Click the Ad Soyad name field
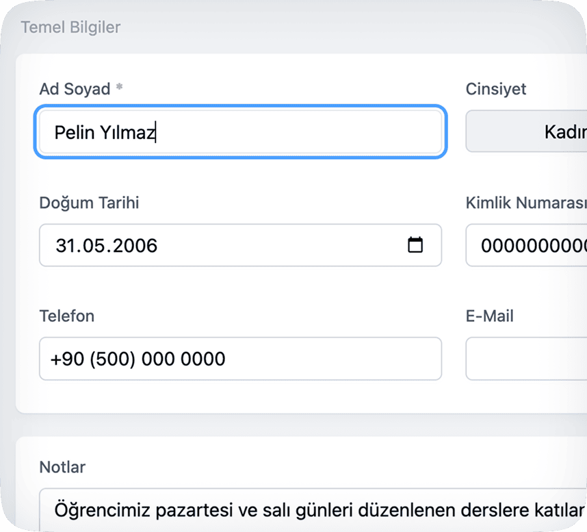This screenshot has height=532, width=587. pyautogui.click(x=239, y=132)
